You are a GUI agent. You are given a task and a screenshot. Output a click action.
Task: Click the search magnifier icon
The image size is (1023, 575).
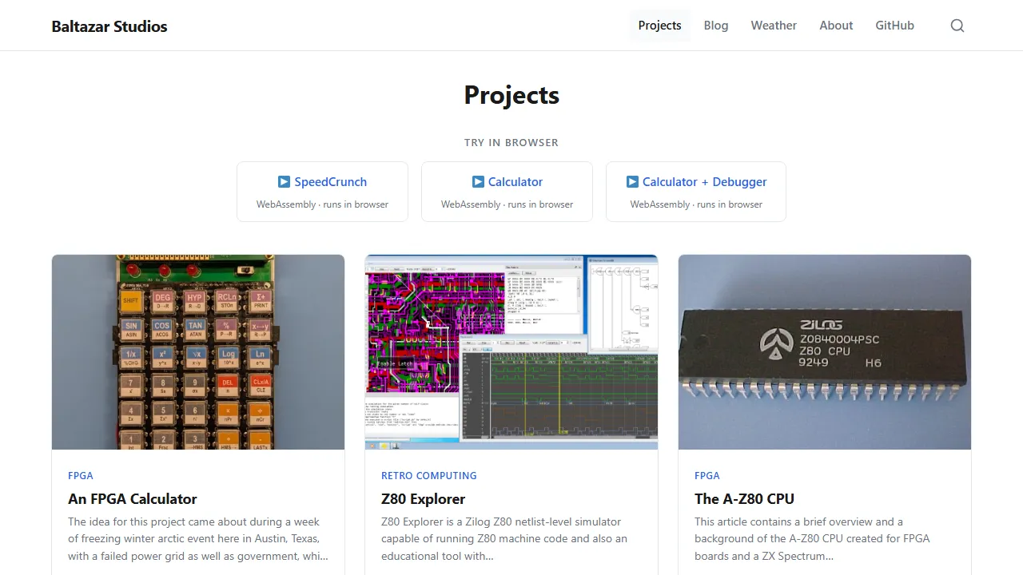pos(957,26)
